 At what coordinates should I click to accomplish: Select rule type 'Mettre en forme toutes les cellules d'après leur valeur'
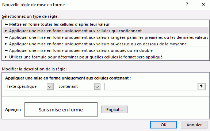106,24
